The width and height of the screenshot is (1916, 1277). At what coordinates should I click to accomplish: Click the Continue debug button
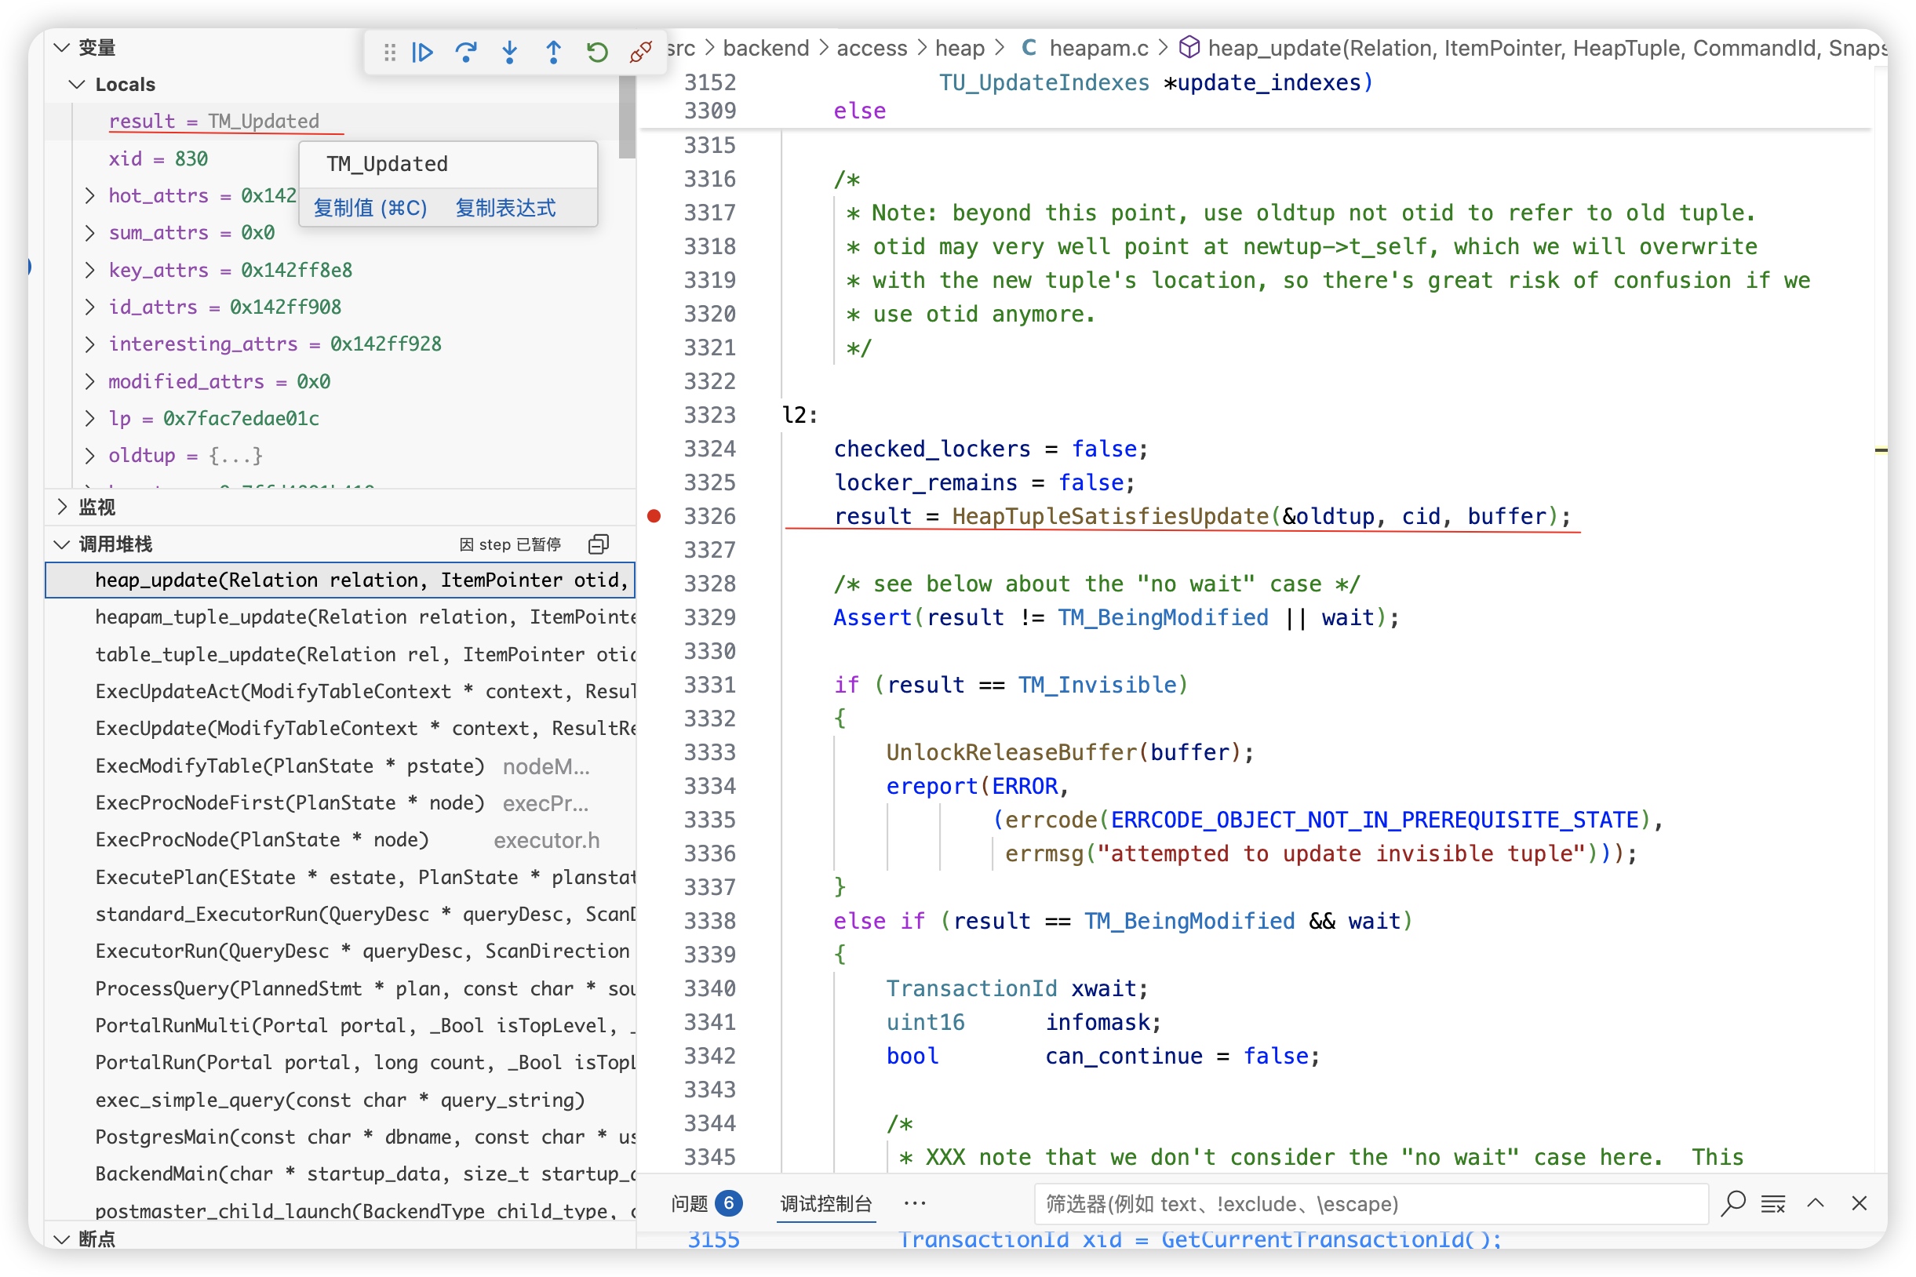423,53
